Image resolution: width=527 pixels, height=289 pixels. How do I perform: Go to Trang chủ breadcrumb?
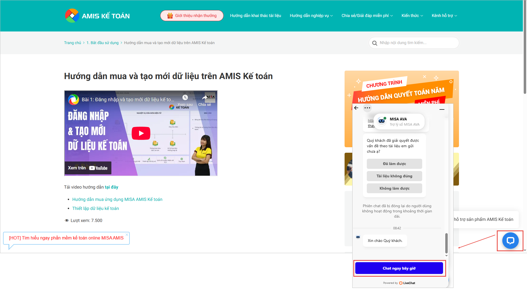click(x=73, y=43)
